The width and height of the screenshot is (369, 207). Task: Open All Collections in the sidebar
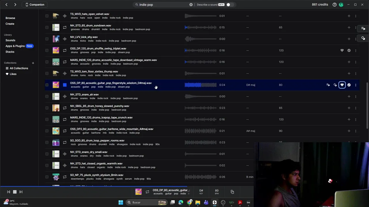point(17,68)
